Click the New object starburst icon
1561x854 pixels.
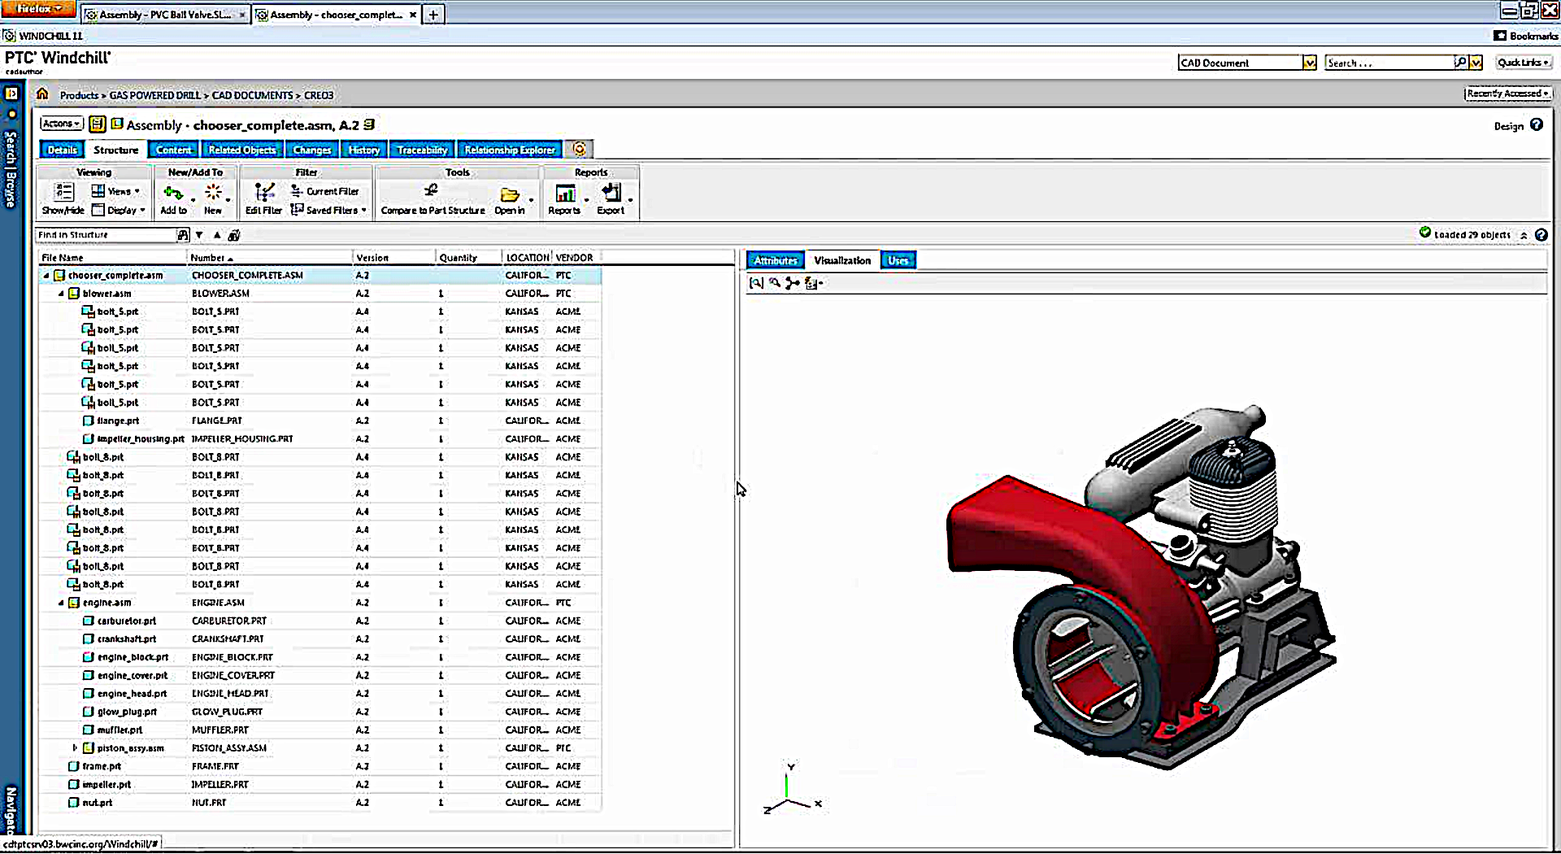213,192
